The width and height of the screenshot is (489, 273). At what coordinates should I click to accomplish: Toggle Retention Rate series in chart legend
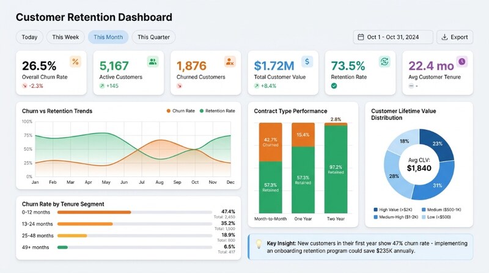click(x=218, y=111)
